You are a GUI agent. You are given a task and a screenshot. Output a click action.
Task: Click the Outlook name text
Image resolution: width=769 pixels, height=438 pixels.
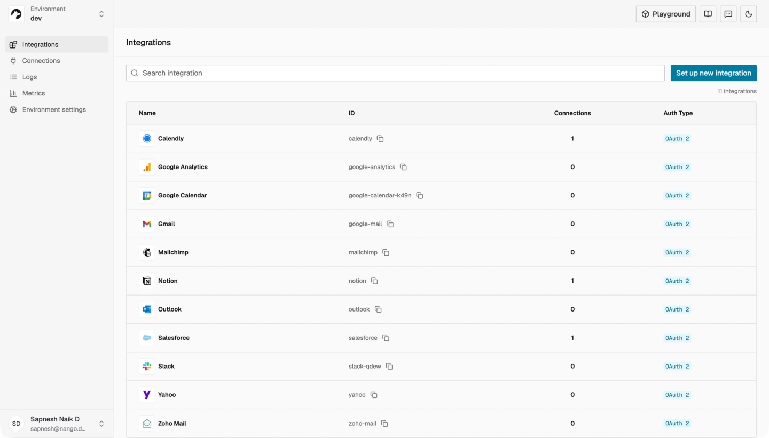click(x=170, y=309)
